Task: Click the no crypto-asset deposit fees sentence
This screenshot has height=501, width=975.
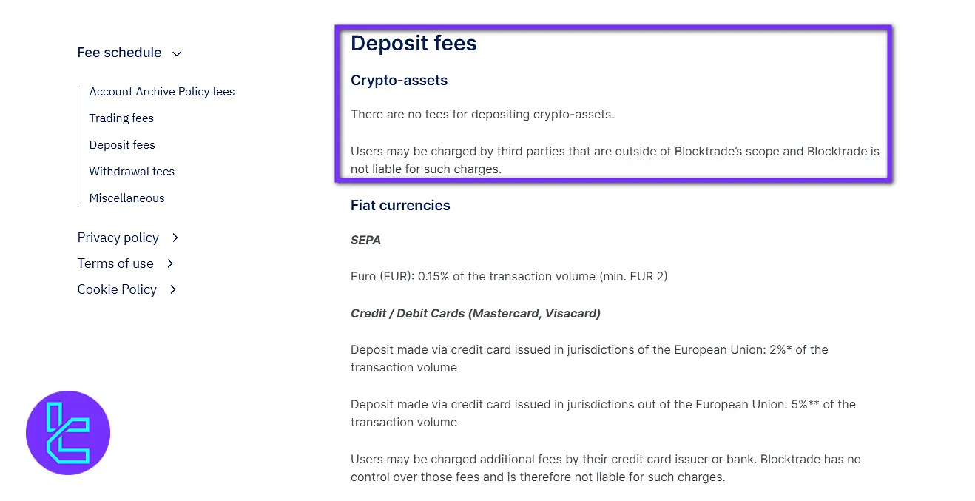Action: tap(482, 115)
